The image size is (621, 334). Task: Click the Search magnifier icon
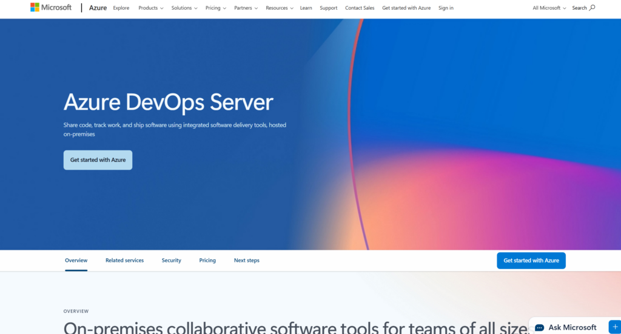(x=592, y=8)
